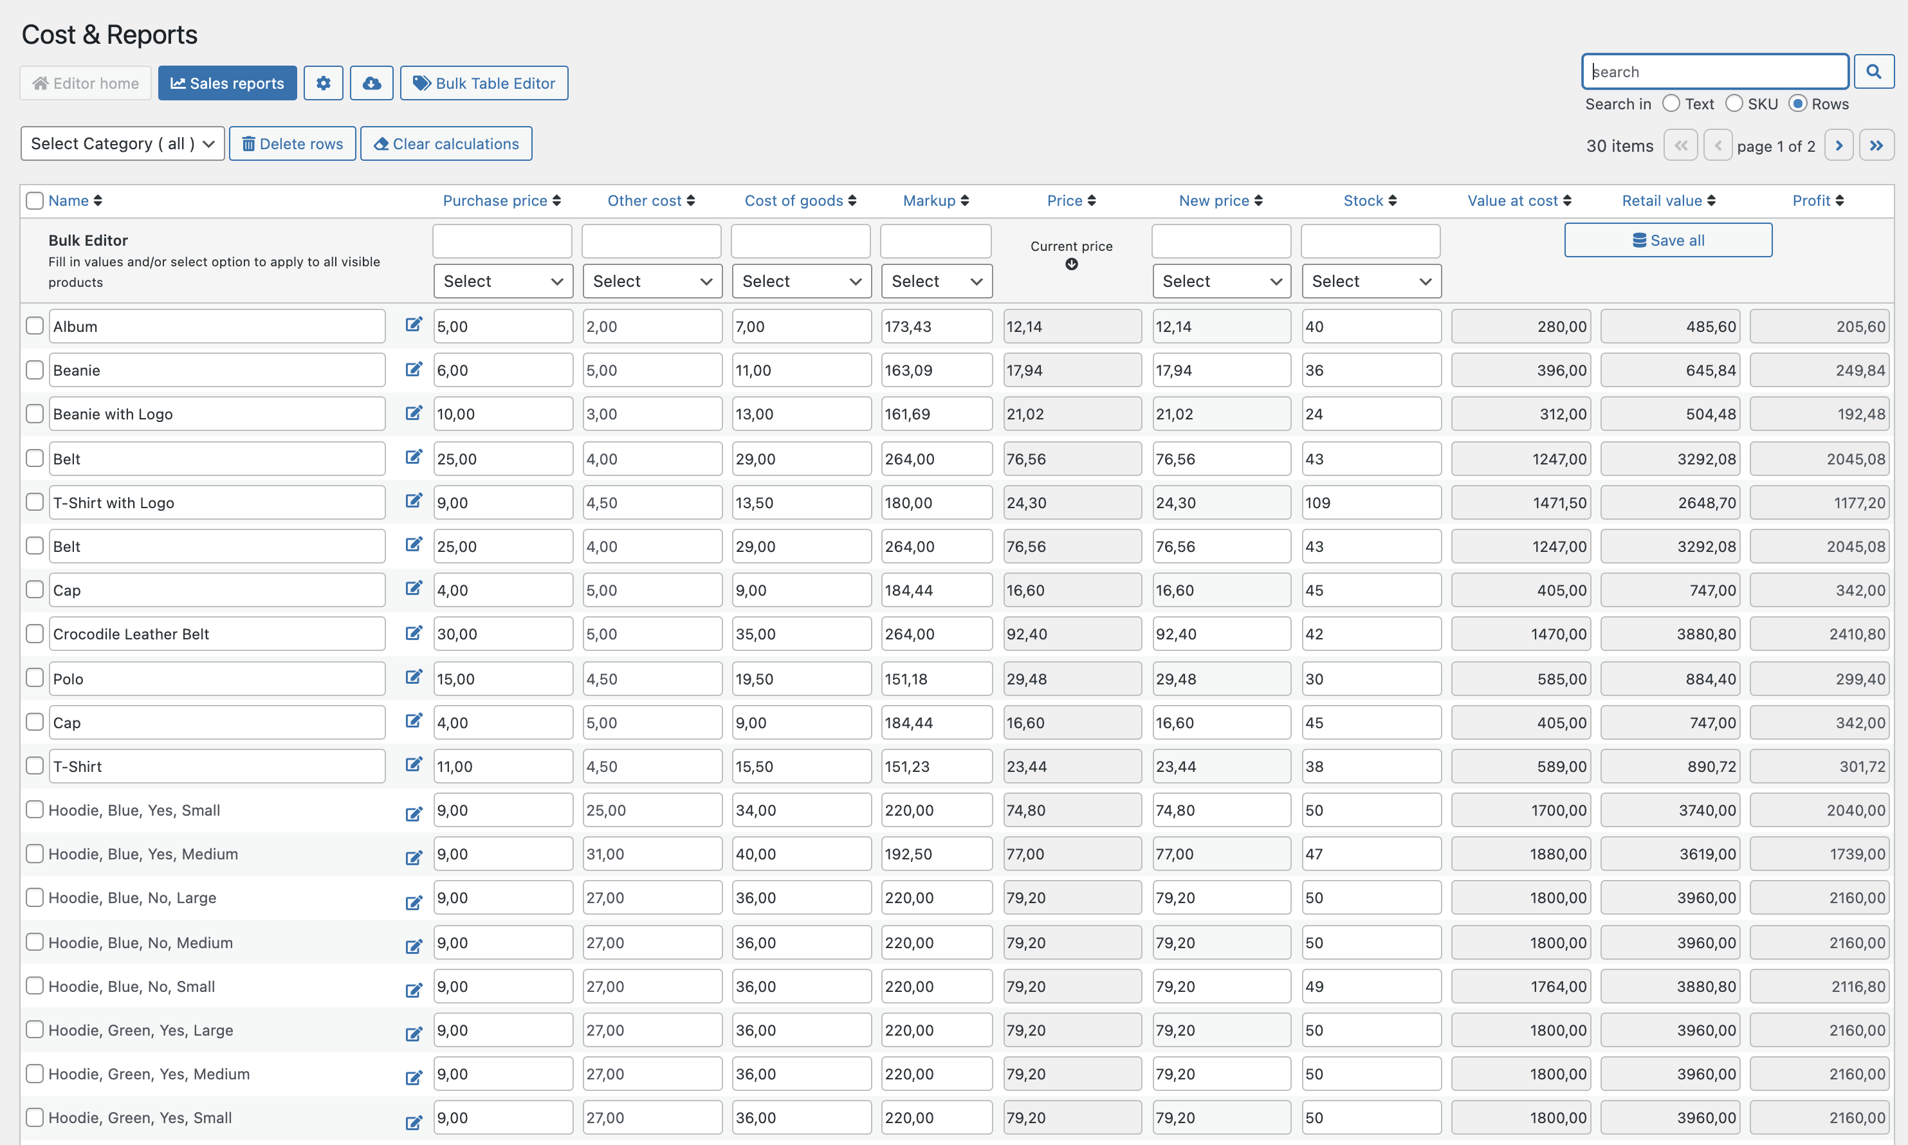The image size is (1908, 1145).
Task: Sort by Retail value column header
Action: tap(1669, 201)
